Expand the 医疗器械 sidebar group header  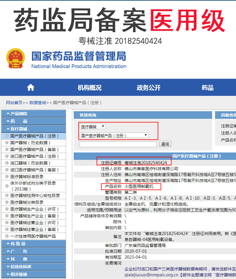[18, 129]
